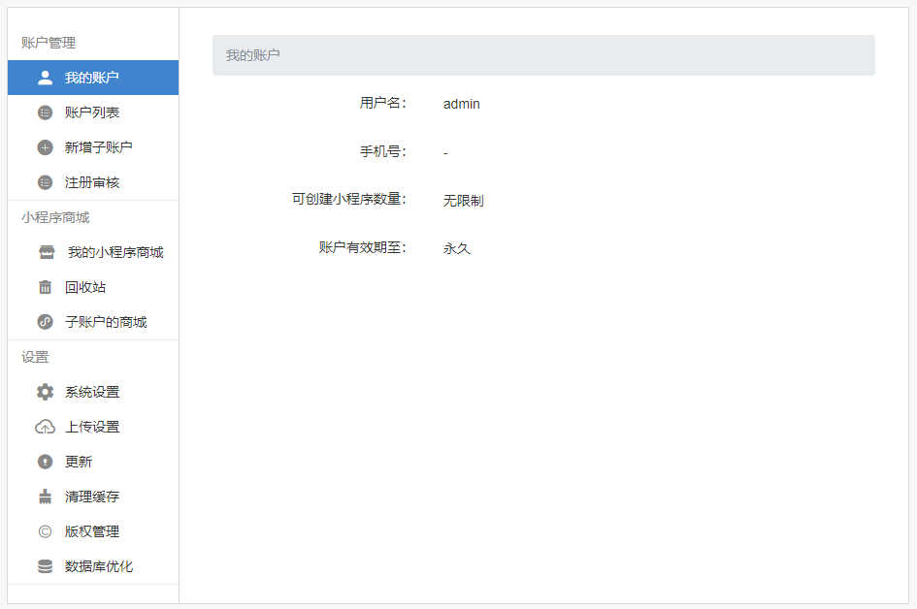Viewport: 917px width, 609px height.
Task: Click the update icon beside 更新
Action: 45,463
